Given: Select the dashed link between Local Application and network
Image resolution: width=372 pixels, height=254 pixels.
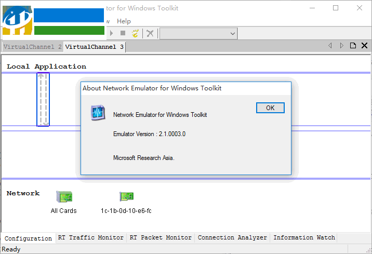Looking at the screenshot, I should (x=43, y=99).
